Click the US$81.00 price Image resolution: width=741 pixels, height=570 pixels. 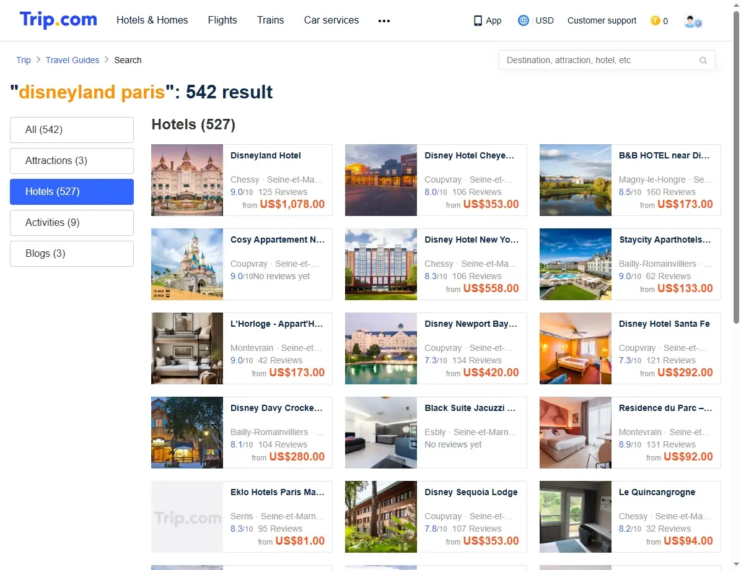pyautogui.click(x=300, y=541)
